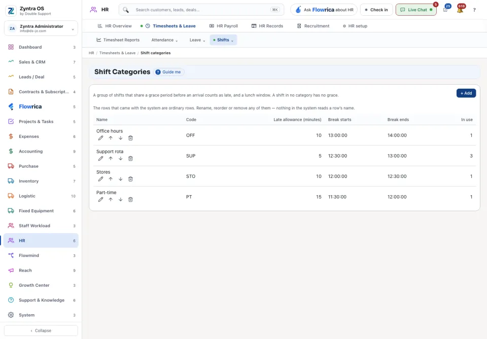This screenshot has height=339, width=487.
Task: Expand the Leave dropdown menu
Action: (197, 40)
